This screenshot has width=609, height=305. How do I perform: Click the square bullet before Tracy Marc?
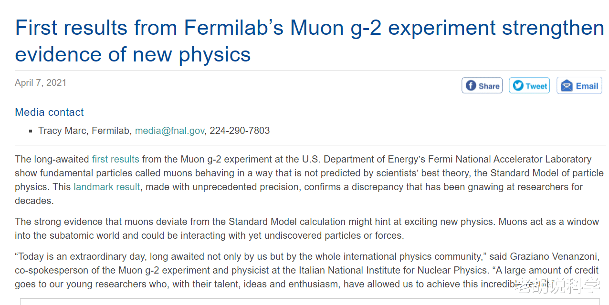click(31, 131)
